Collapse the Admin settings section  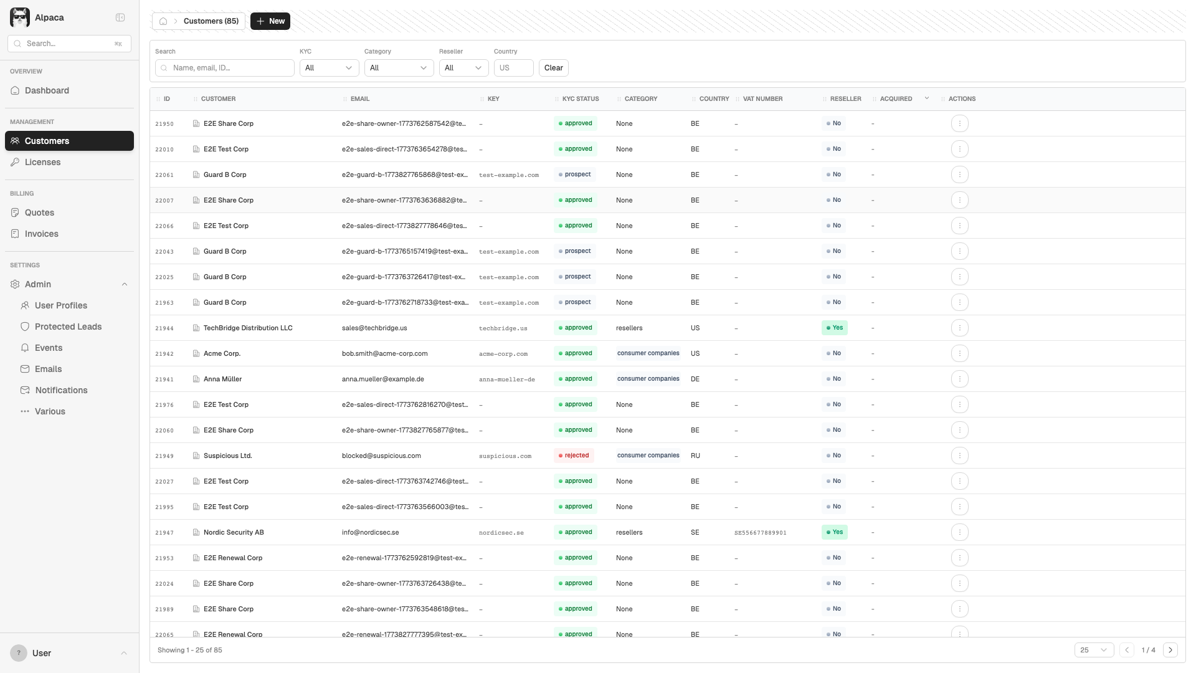pyautogui.click(x=125, y=284)
